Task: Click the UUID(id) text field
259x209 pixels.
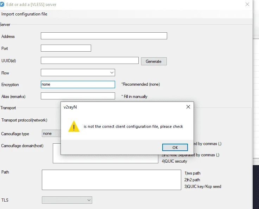Action: click(90, 60)
